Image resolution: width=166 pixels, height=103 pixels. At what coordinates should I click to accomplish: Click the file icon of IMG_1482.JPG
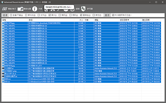tap(3, 36)
